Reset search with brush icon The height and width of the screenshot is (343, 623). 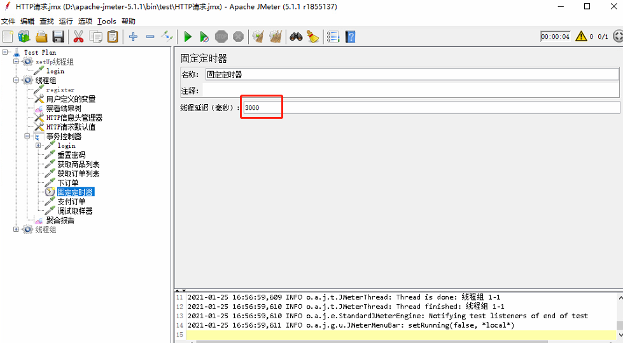click(312, 37)
